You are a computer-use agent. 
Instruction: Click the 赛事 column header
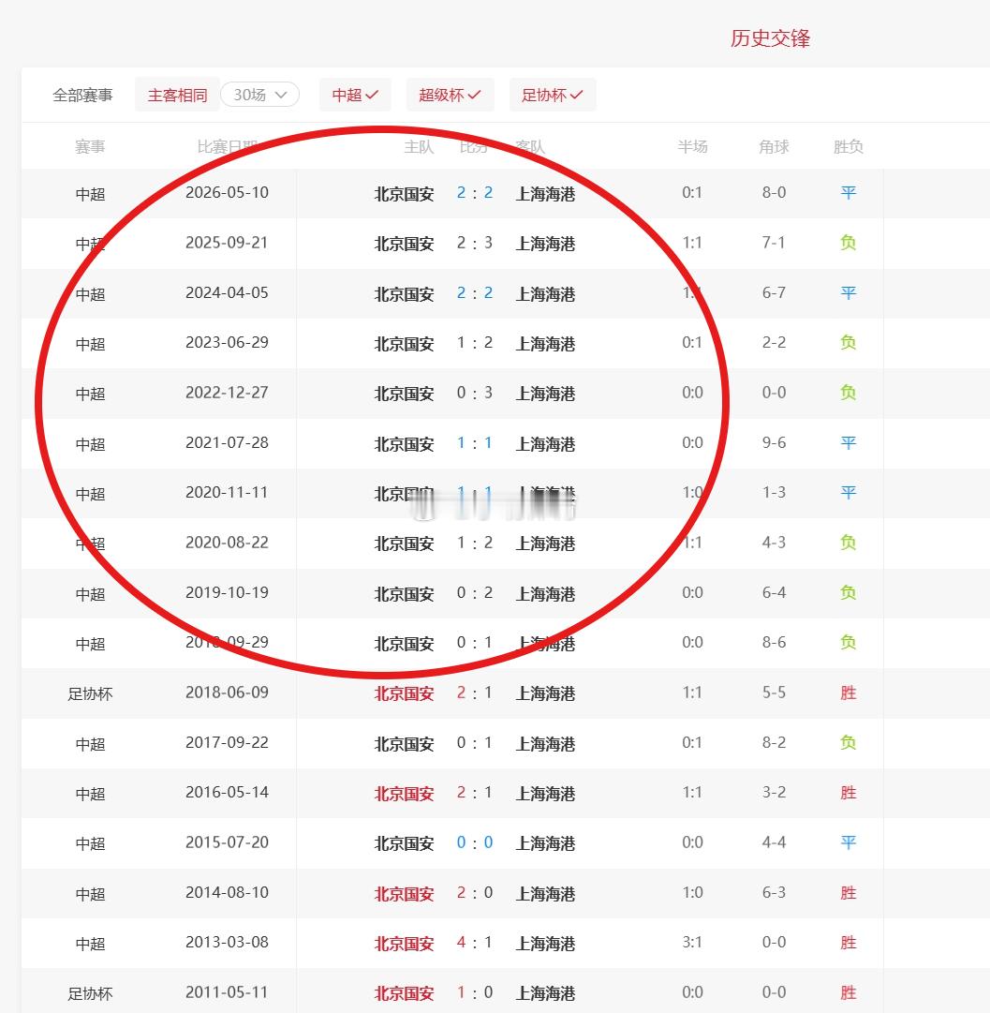coord(90,146)
